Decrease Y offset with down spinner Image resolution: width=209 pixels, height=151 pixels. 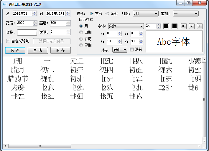(x=141, y=35)
